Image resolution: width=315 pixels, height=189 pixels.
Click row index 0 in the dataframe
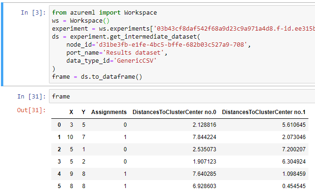point(59,125)
